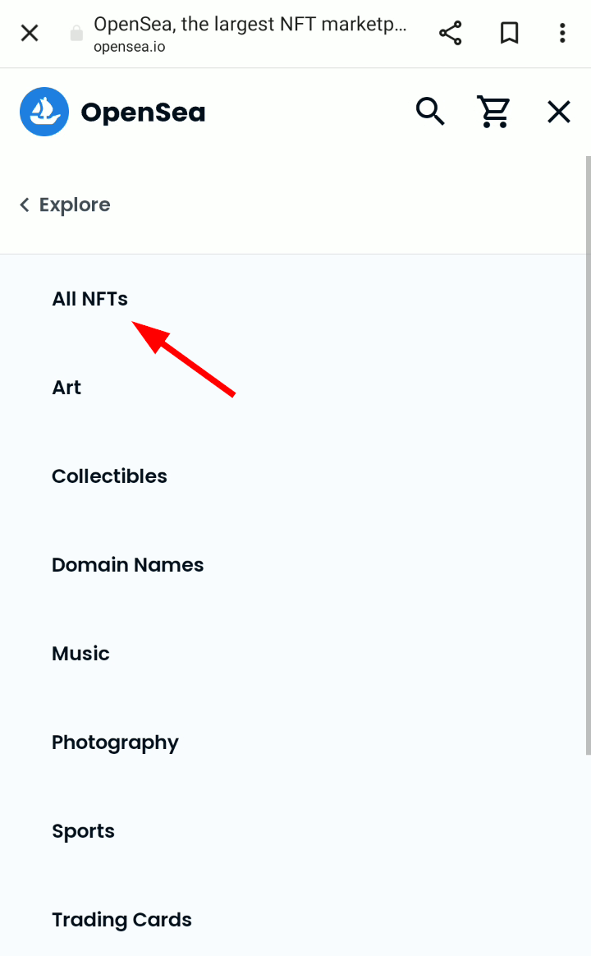Click the OpenSea ship logo
This screenshot has height=956, width=591.
point(44,112)
